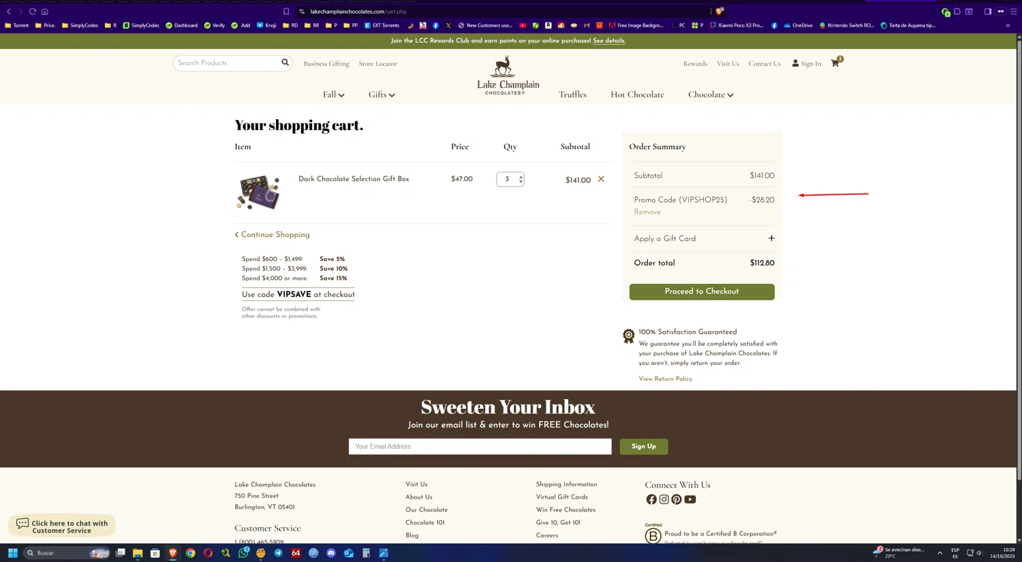Click the browser home icon
This screenshot has height=562, width=1022.
45,12
